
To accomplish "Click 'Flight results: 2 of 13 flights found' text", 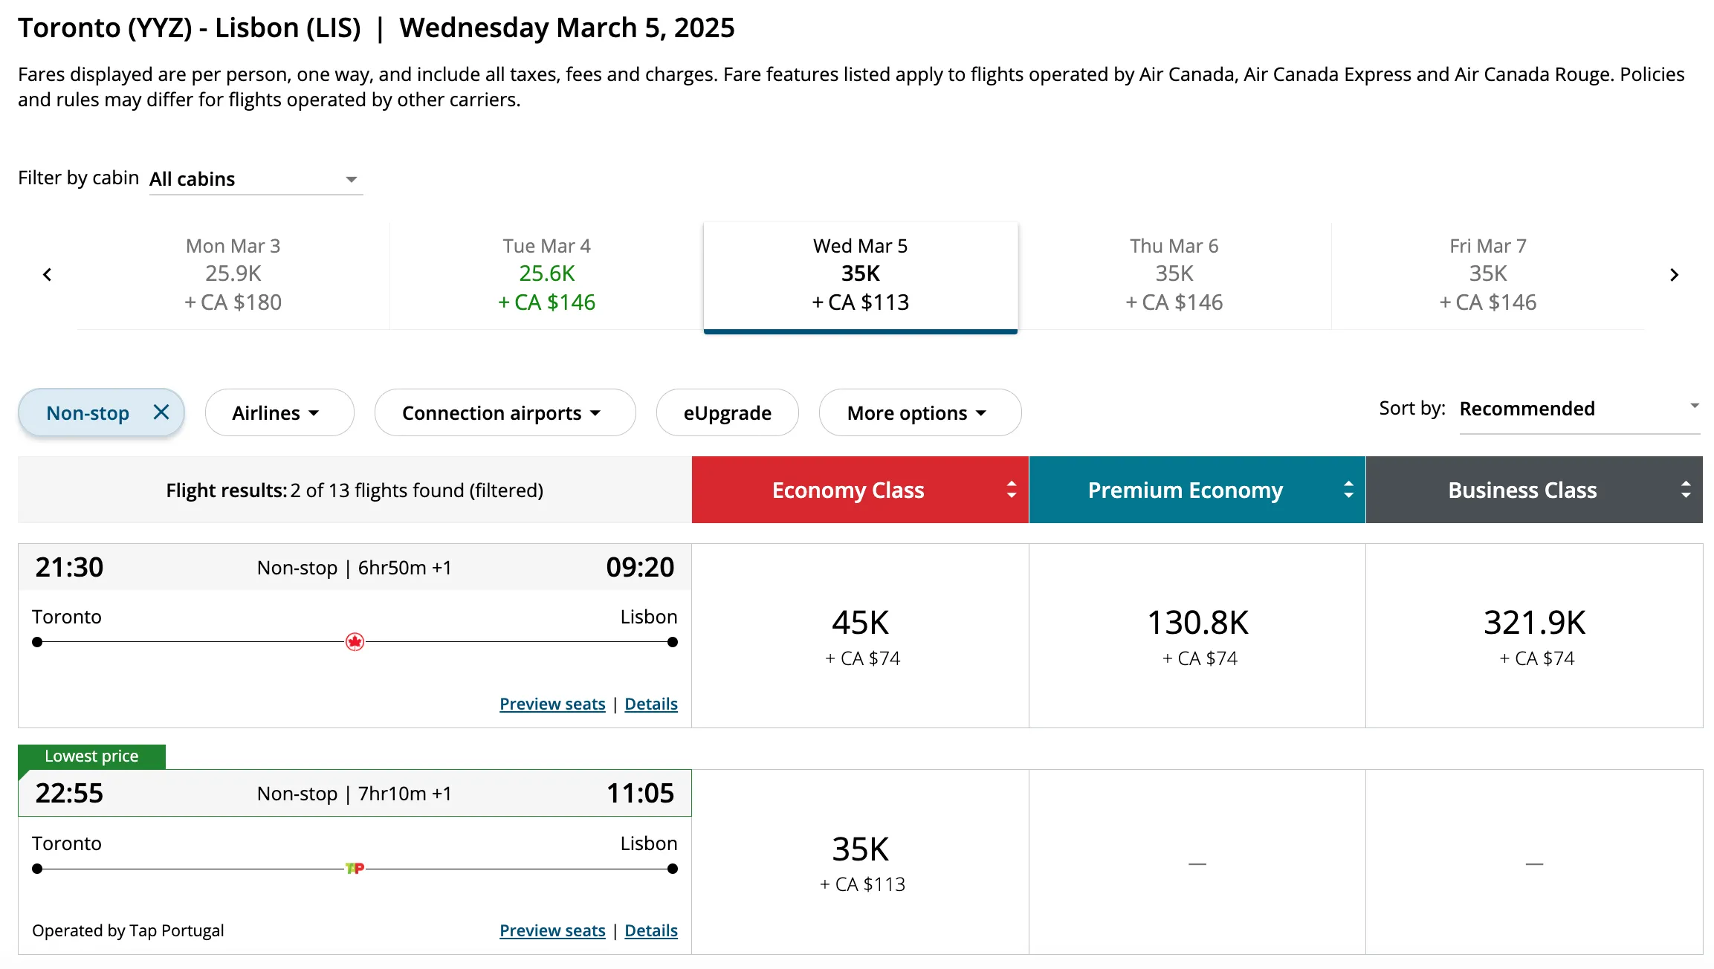I will pos(355,490).
